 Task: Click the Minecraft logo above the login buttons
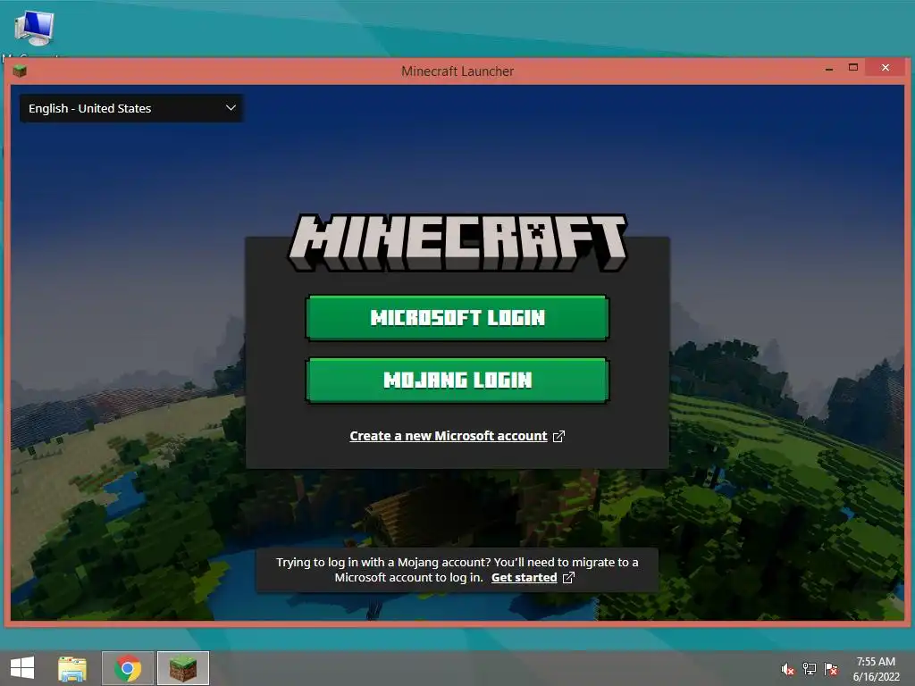tap(457, 242)
